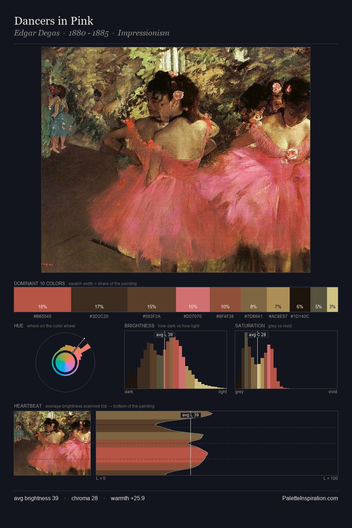The height and width of the screenshot is (528, 352).
Task: Click 'where on the color wheel' caption
Action: coord(51,326)
